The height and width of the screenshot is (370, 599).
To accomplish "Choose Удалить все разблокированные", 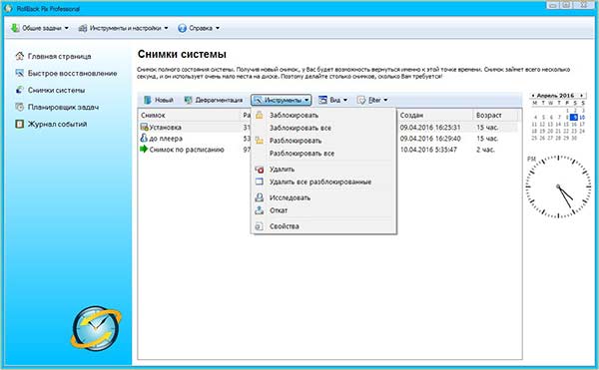I will (x=323, y=182).
